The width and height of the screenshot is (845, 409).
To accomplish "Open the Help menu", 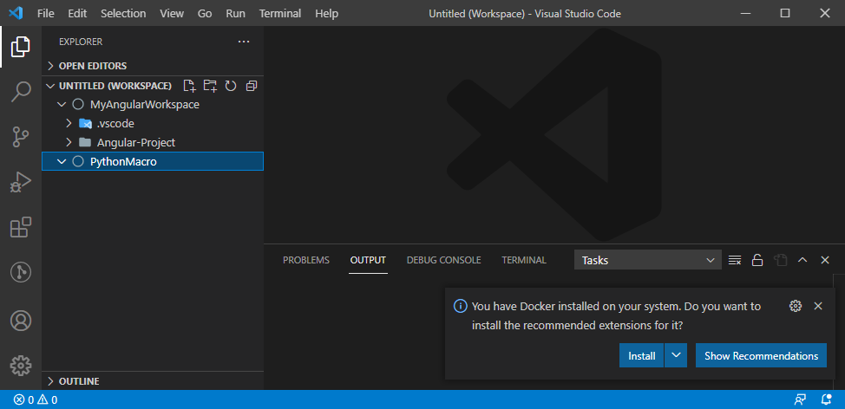I will 326,14.
